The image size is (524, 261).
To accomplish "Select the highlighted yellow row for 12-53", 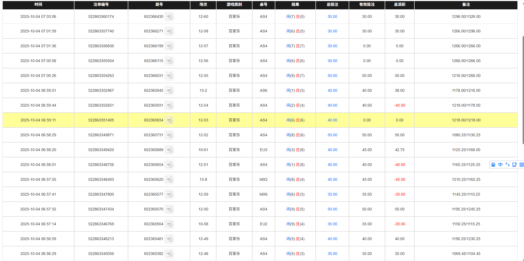I will [x=247, y=120].
